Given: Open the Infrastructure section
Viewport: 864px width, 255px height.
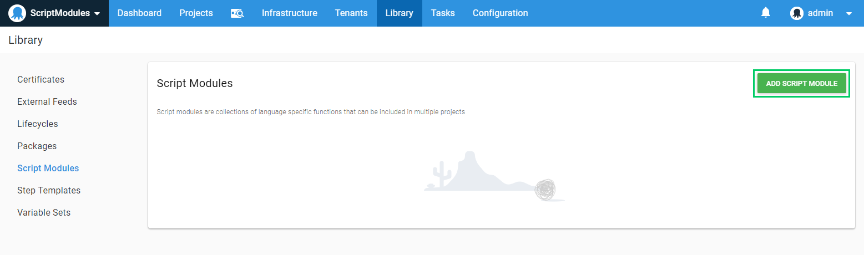Looking at the screenshot, I should [x=289, y=13].
